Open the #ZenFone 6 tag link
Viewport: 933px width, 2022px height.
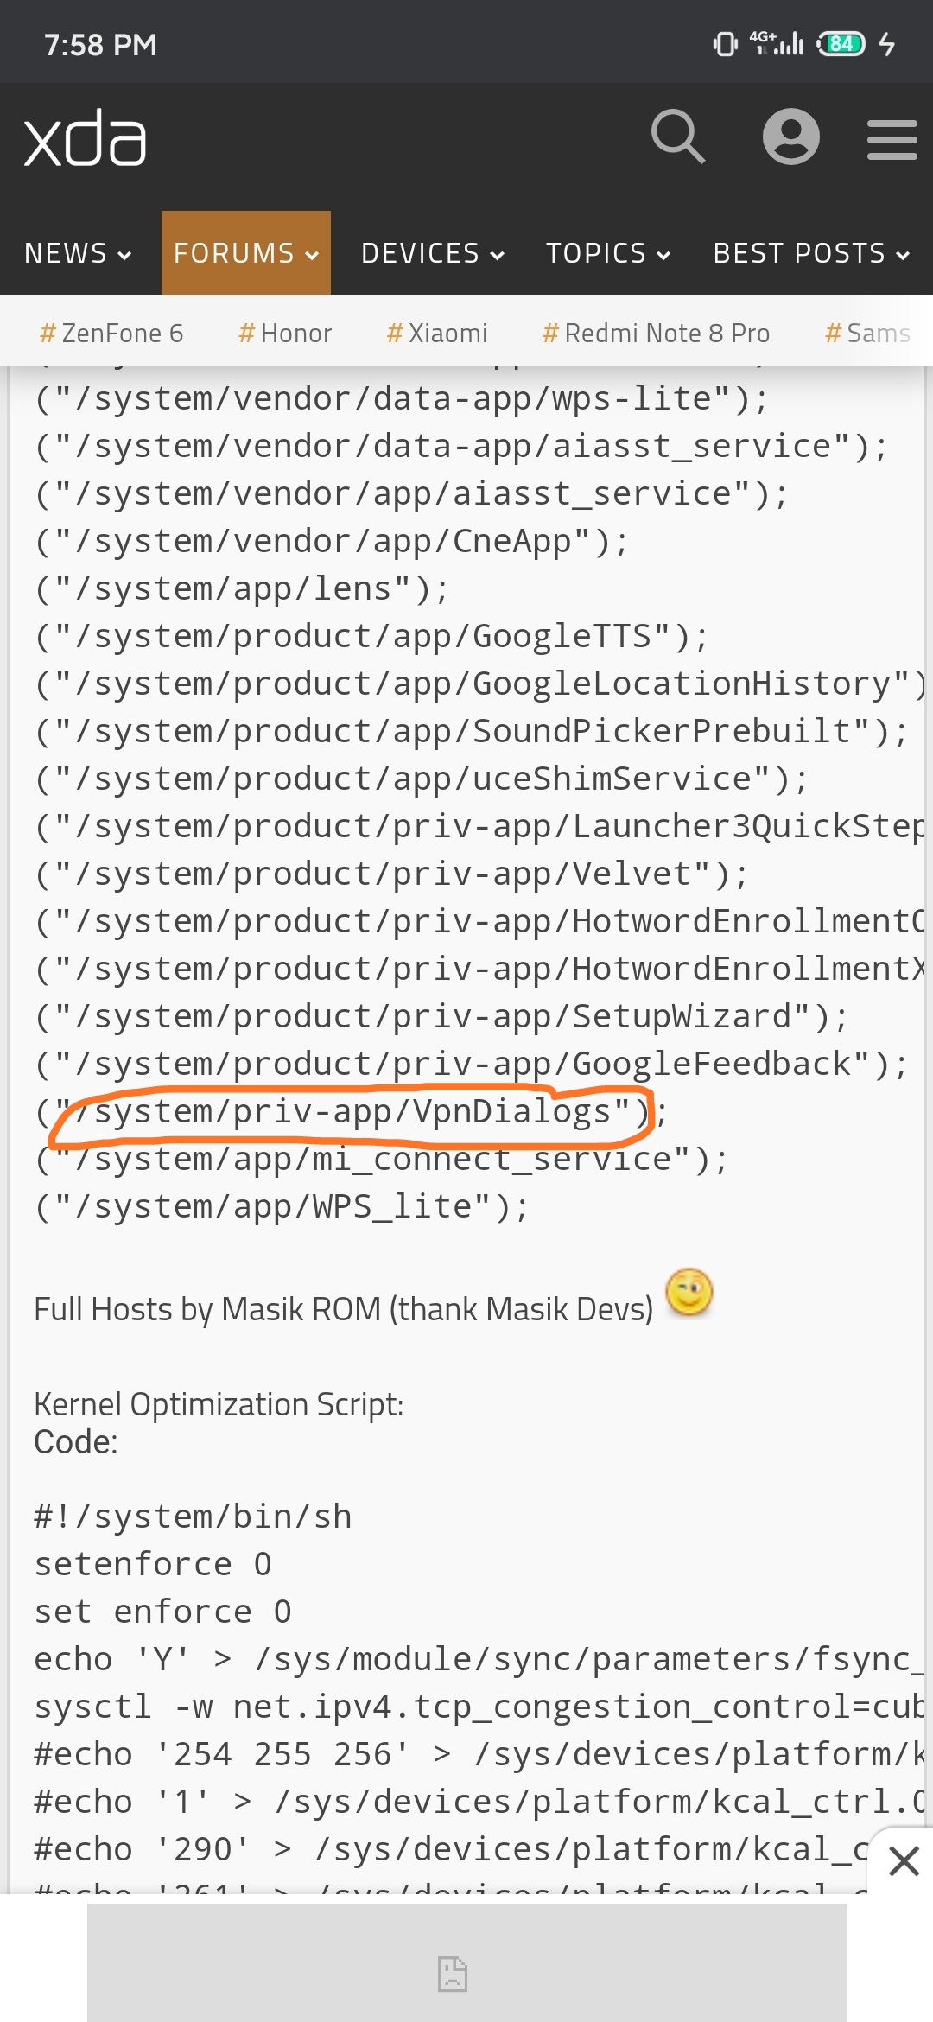point(111,333)
